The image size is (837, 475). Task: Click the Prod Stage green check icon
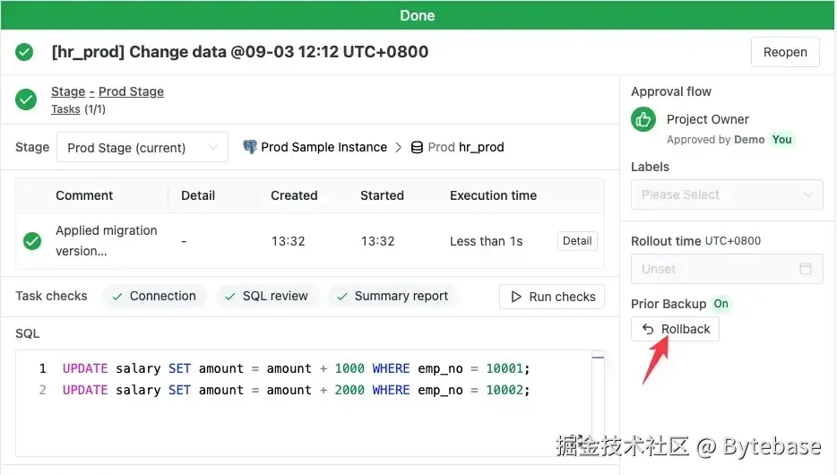tap(26, 99)
